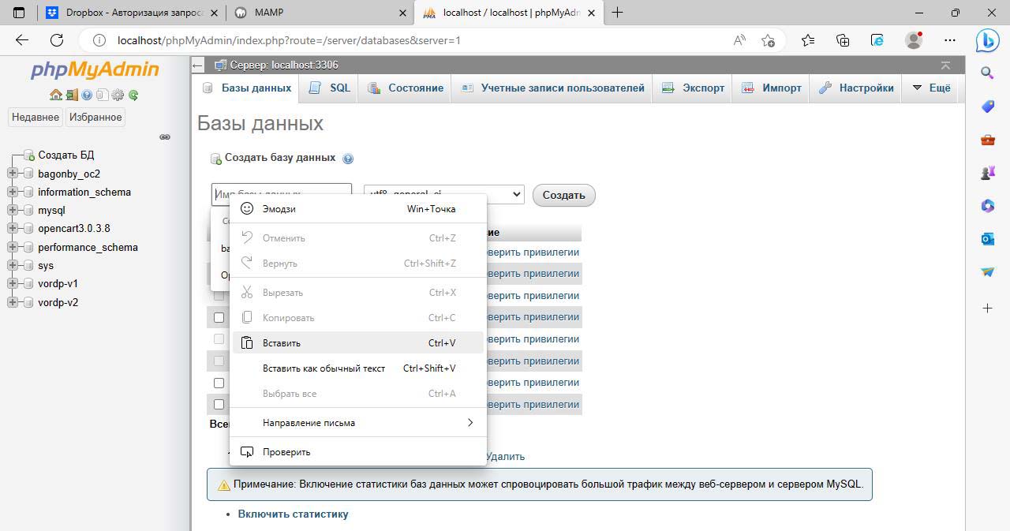Switch to the SQL tab
The height and width of the screenshot is (531, 1010).
pyautogui.click(x=331, y=88)
